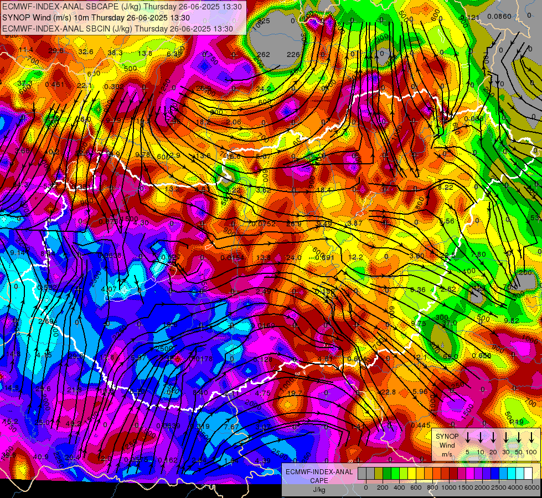Click the 4.07 value on the map
This screenshot has height=498, width=542.
(108, 289)
